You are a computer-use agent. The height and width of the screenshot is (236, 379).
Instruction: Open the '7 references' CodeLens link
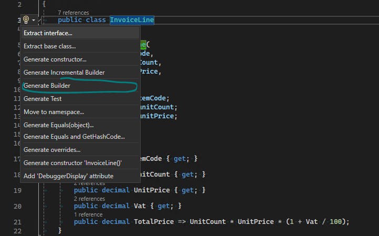[73, 12]
